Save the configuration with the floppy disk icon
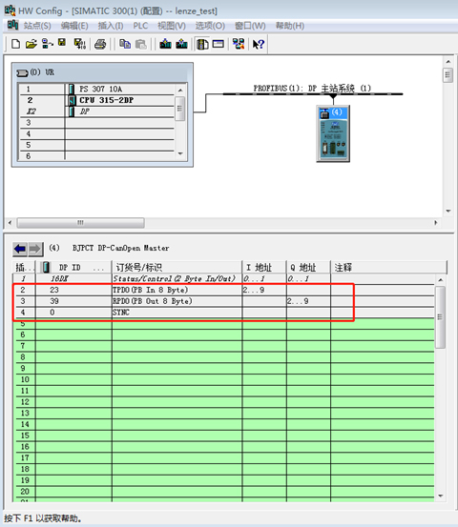 [62, 43]
